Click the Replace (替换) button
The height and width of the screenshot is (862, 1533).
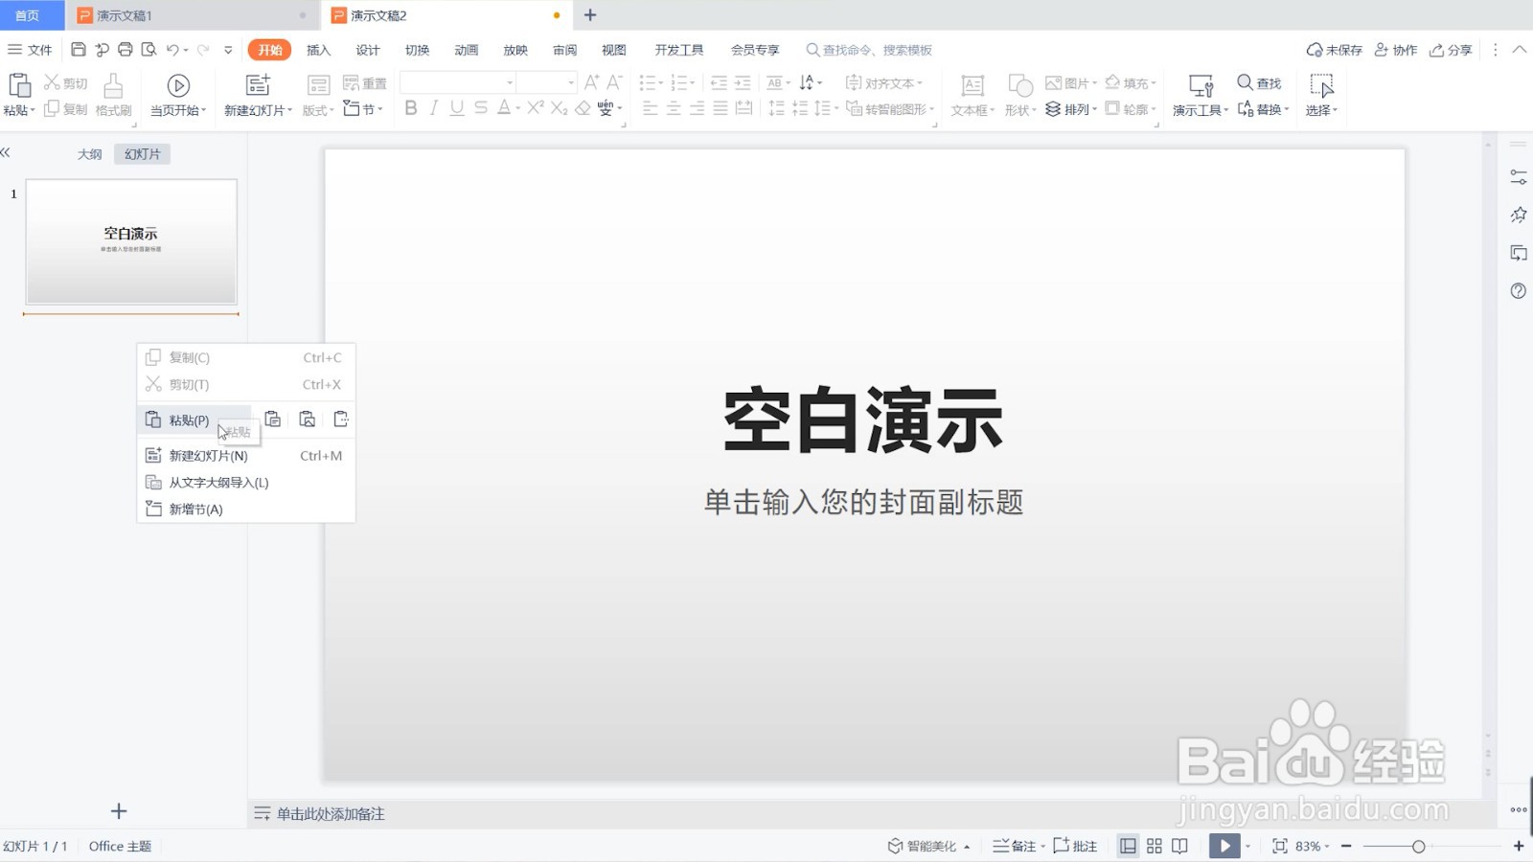pyautogui.click(x=1263, y=109)
